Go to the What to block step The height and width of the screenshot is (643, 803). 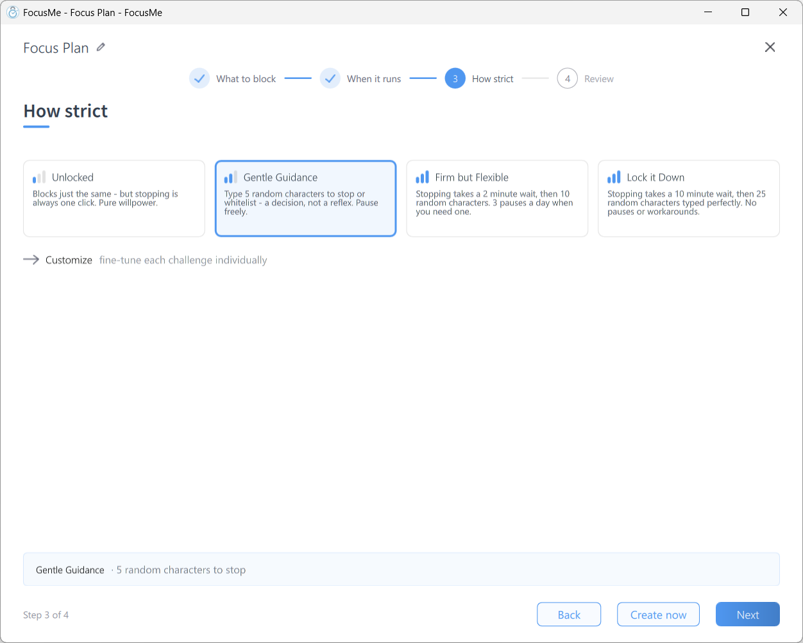pos(246,79)
